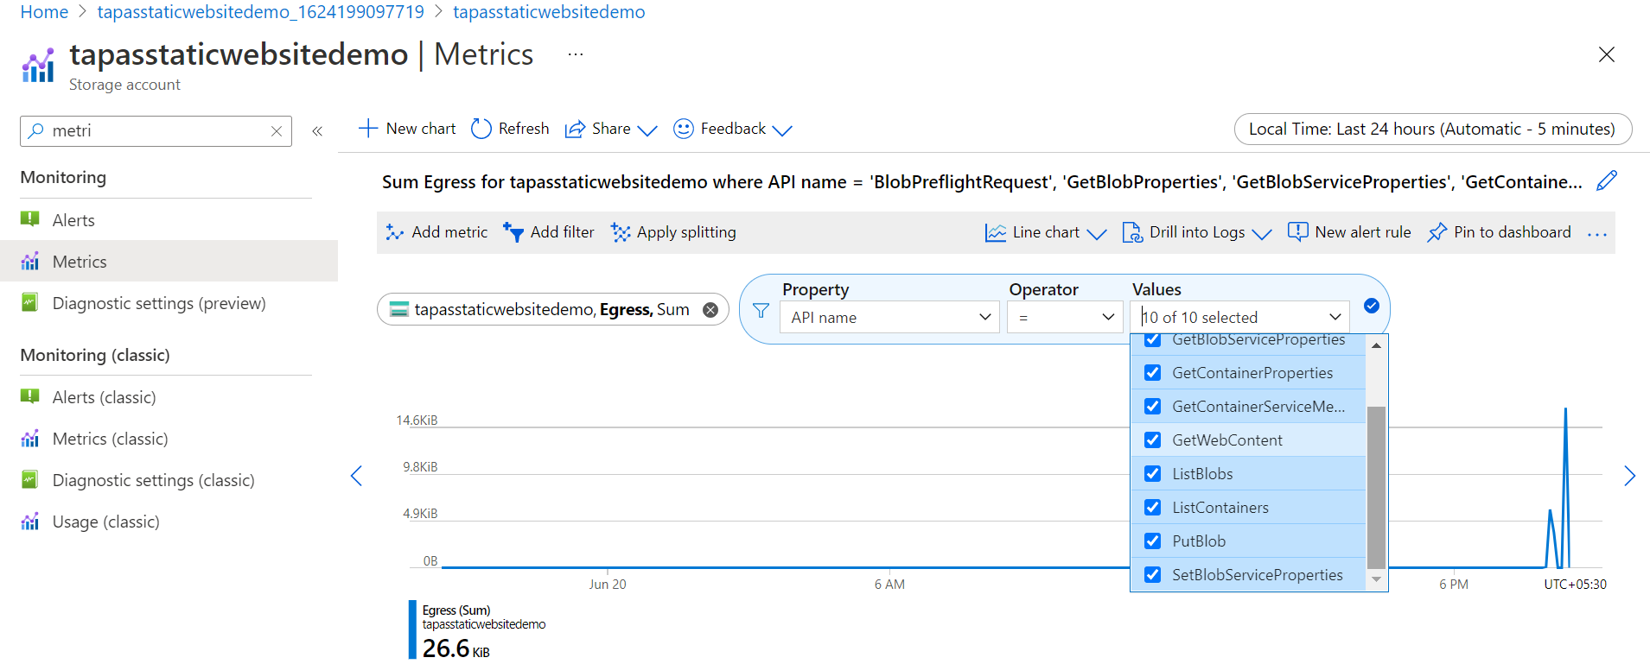Image resolution: width=1650 pixels, height=664 pixels.
Task: Click the Add metric icon
Action: coord(395,232)
